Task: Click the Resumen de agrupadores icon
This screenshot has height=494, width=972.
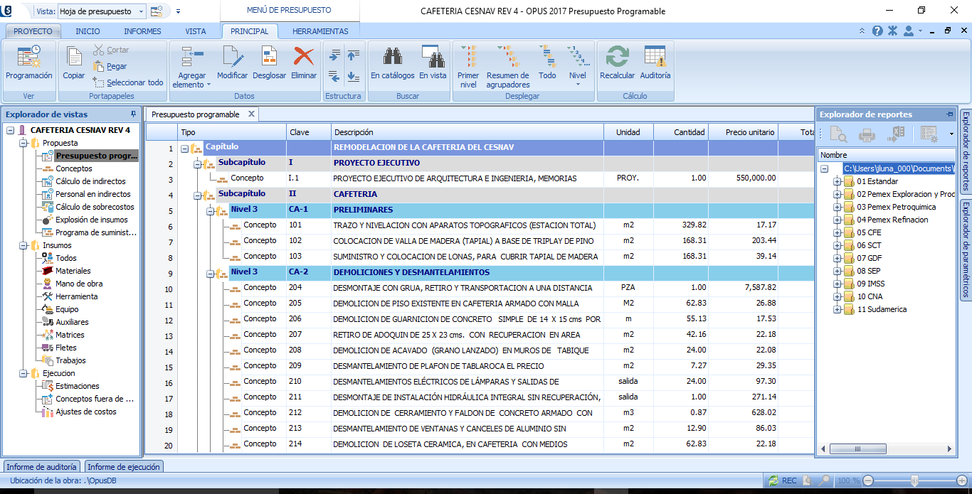Action: coord(507,57)
